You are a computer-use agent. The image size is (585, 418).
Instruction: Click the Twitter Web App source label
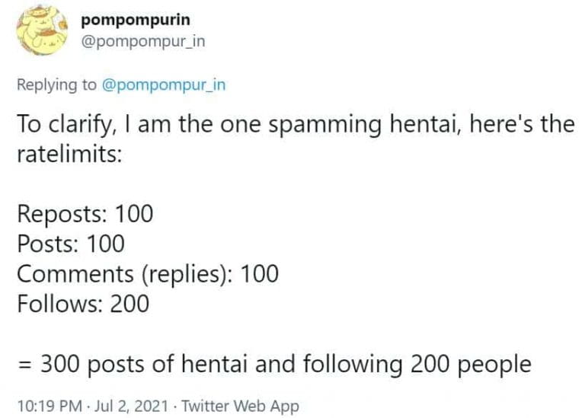point(240,406)
